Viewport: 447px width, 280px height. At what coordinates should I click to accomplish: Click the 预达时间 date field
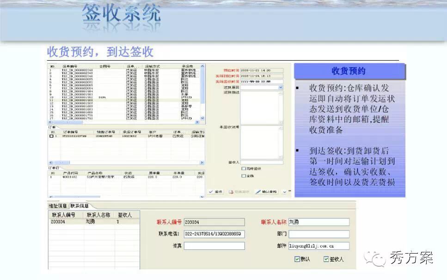click(262, 70)
